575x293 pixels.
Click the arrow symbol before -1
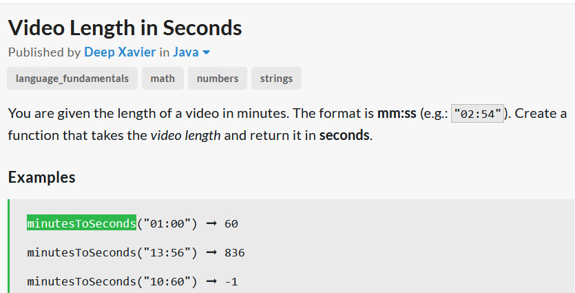[211, 281]
